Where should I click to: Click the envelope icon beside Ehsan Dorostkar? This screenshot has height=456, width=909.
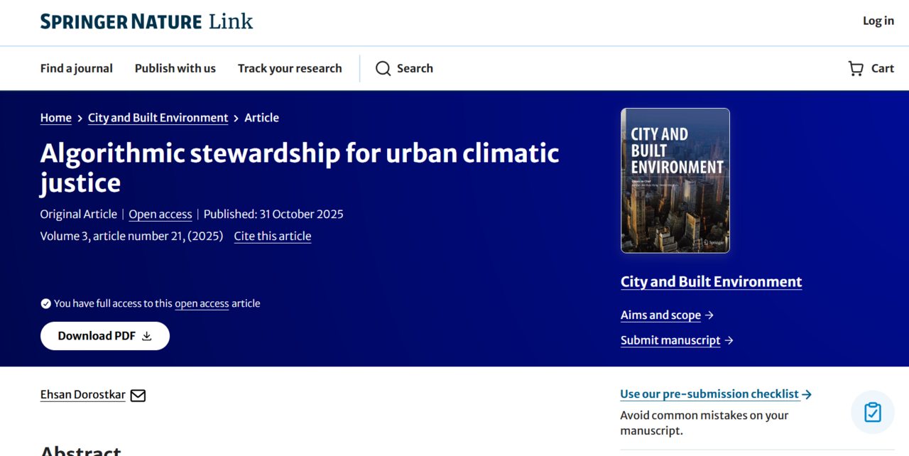point(138,395)
